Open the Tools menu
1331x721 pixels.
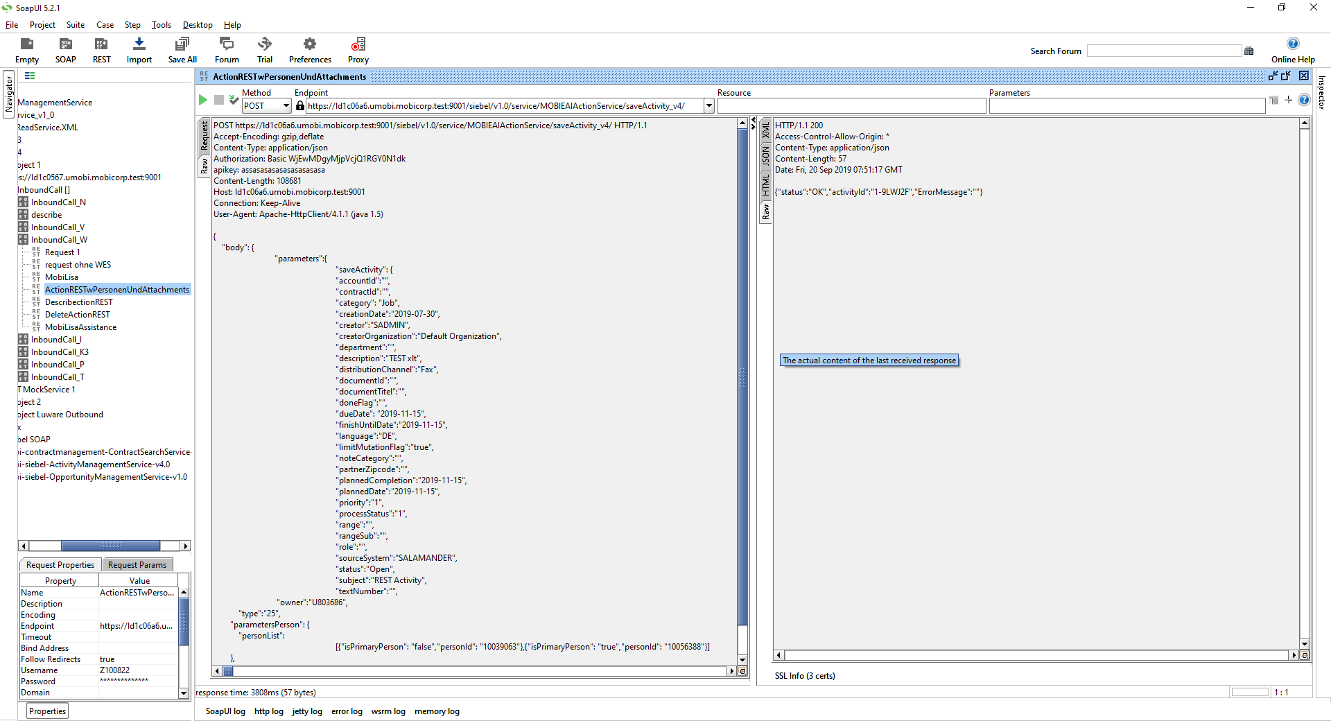pyautogui.click(x=162, y=25)
